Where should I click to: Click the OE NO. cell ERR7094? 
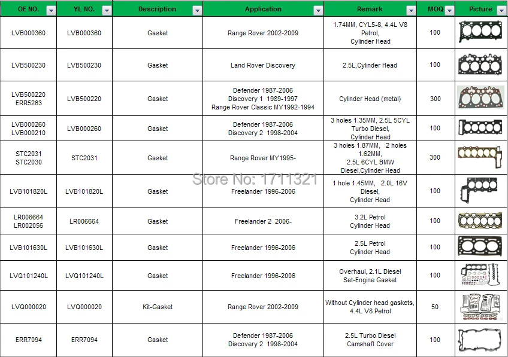coord(29,340)
